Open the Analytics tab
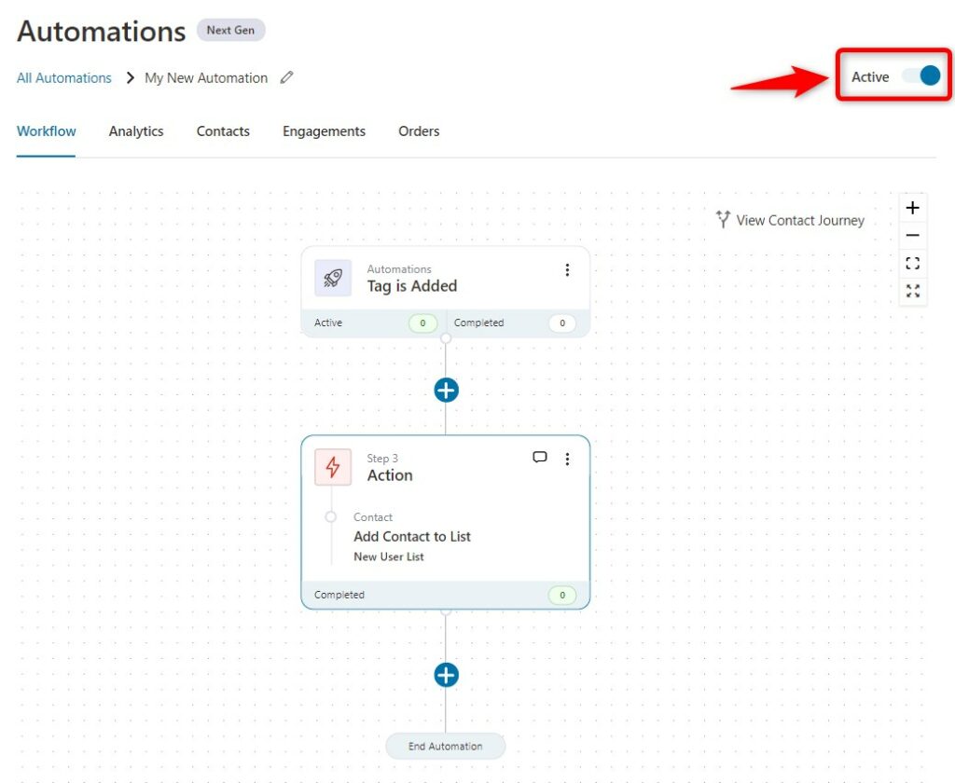955x783 pixels. (136, 131)
